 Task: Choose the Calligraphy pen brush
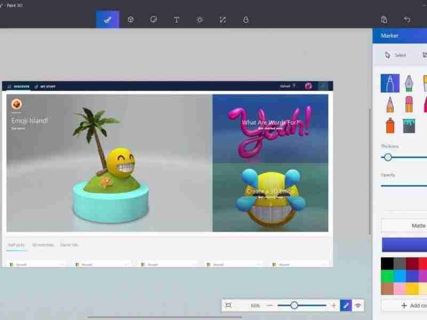[x=409, y=83]
